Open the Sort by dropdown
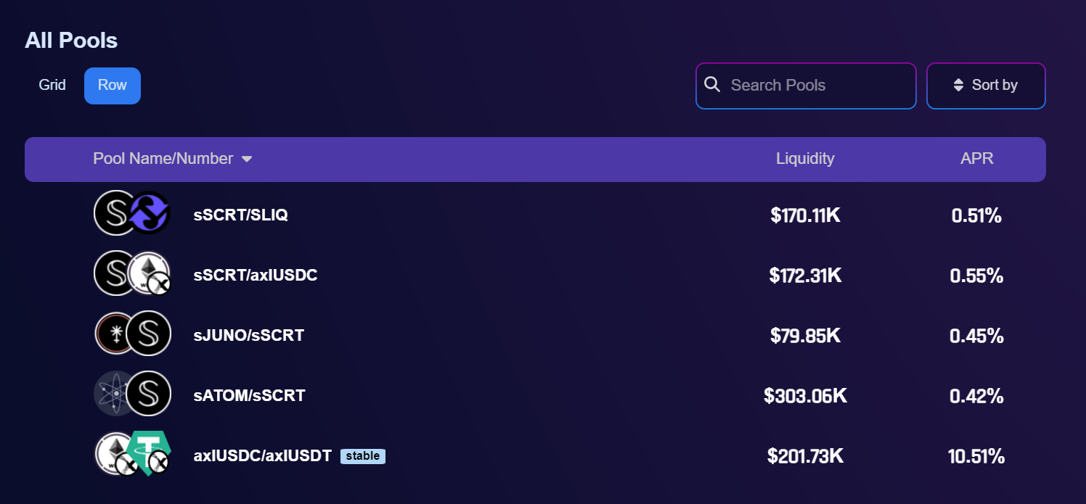 (986, 86)
